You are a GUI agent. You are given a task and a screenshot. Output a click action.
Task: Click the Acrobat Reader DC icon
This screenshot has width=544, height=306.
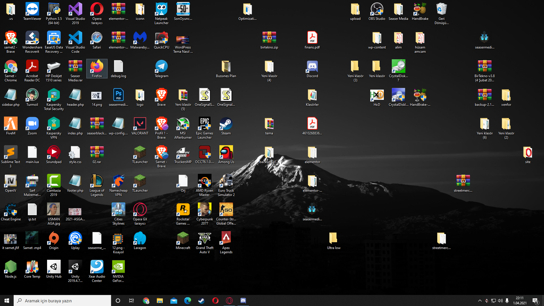tap(32, 71)
